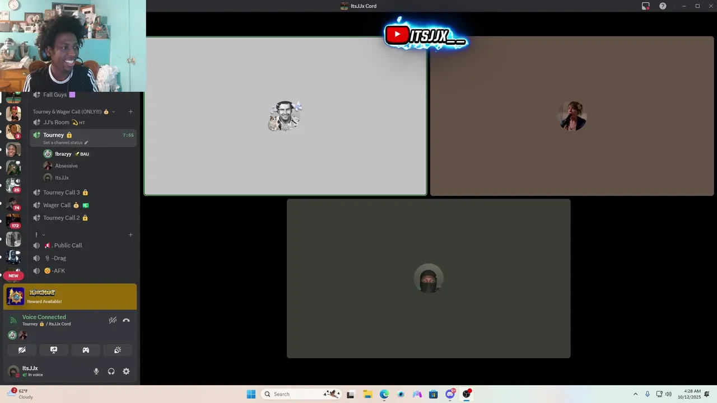Open the server showing 25 unread mentions
Image resolution: width=717 pixels, height=403 pixels.
[13, 185]
